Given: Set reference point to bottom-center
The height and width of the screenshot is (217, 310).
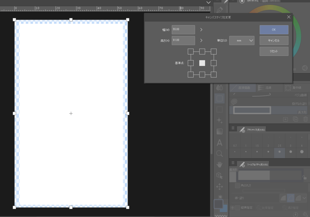Looking at the screenshot, I should coord(202,75).
